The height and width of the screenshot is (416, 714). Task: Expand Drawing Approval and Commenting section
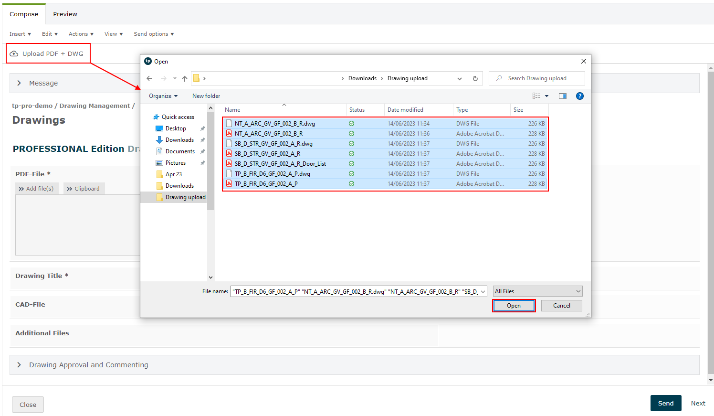click(x=19, y=365)
